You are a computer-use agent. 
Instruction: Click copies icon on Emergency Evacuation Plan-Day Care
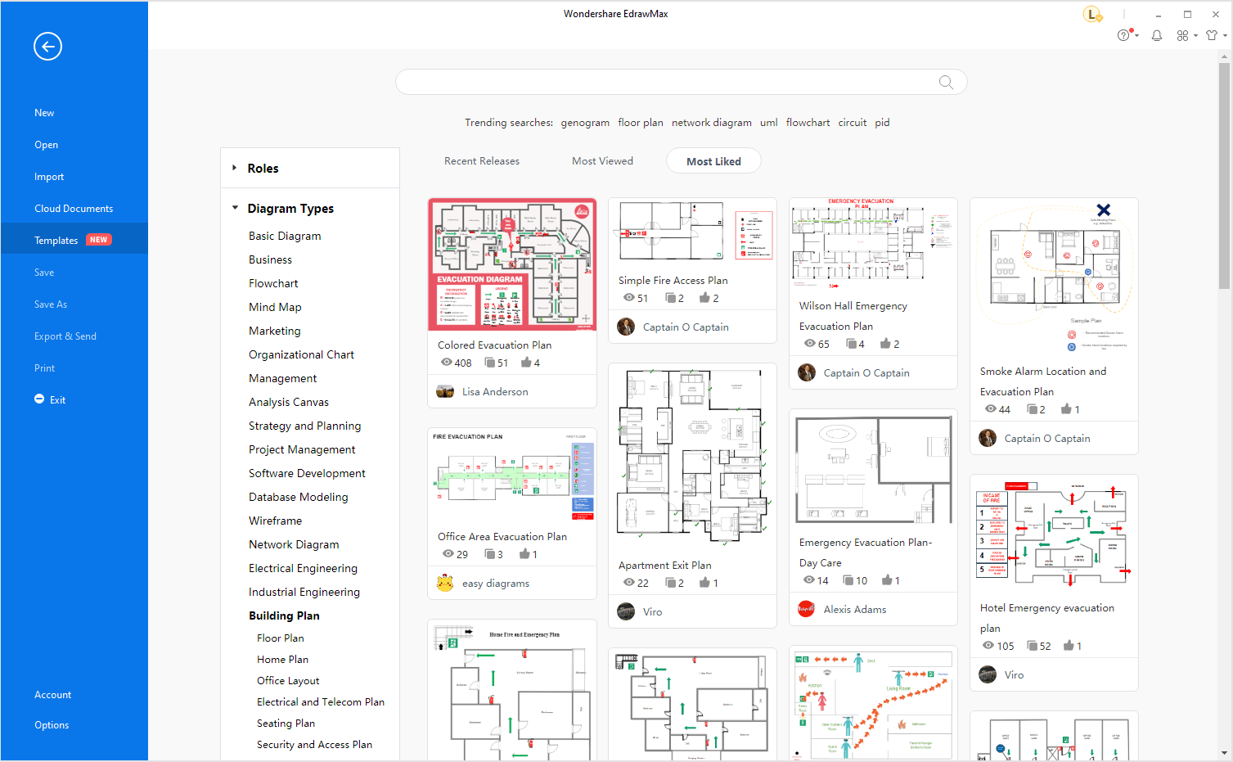coord(848,580)
